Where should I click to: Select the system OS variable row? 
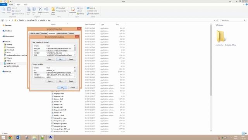click(53, 70)
